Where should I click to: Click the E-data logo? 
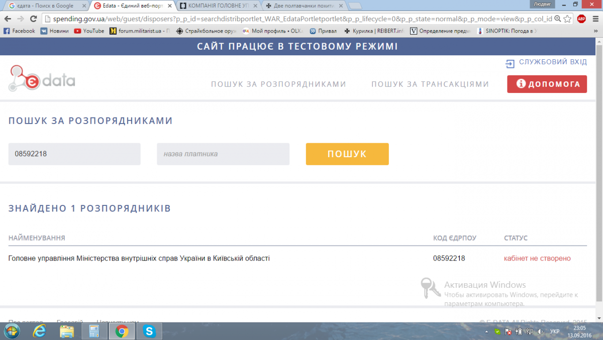(42, 78)
